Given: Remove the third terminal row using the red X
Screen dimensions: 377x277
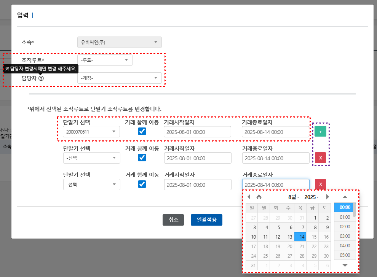Looking at the screenshot, I should tap(320, 184).
